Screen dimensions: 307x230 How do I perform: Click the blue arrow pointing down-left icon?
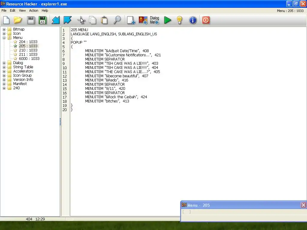click(55, 20)
